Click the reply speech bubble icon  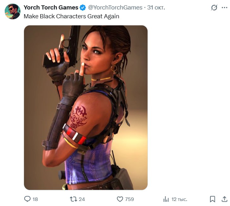point(27,199)
